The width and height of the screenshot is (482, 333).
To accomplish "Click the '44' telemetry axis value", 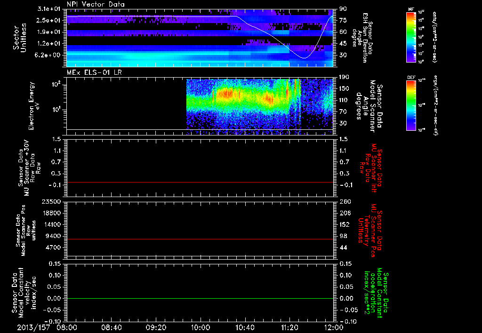I will (x=343, y=247).
